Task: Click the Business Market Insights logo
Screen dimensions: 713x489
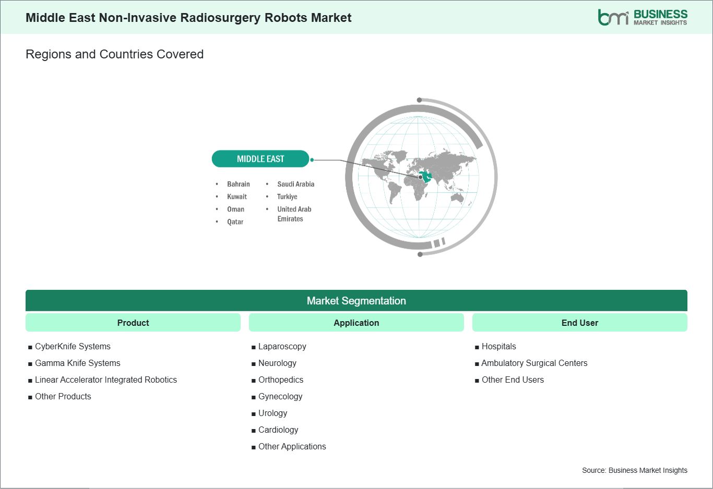Action: 643,17
